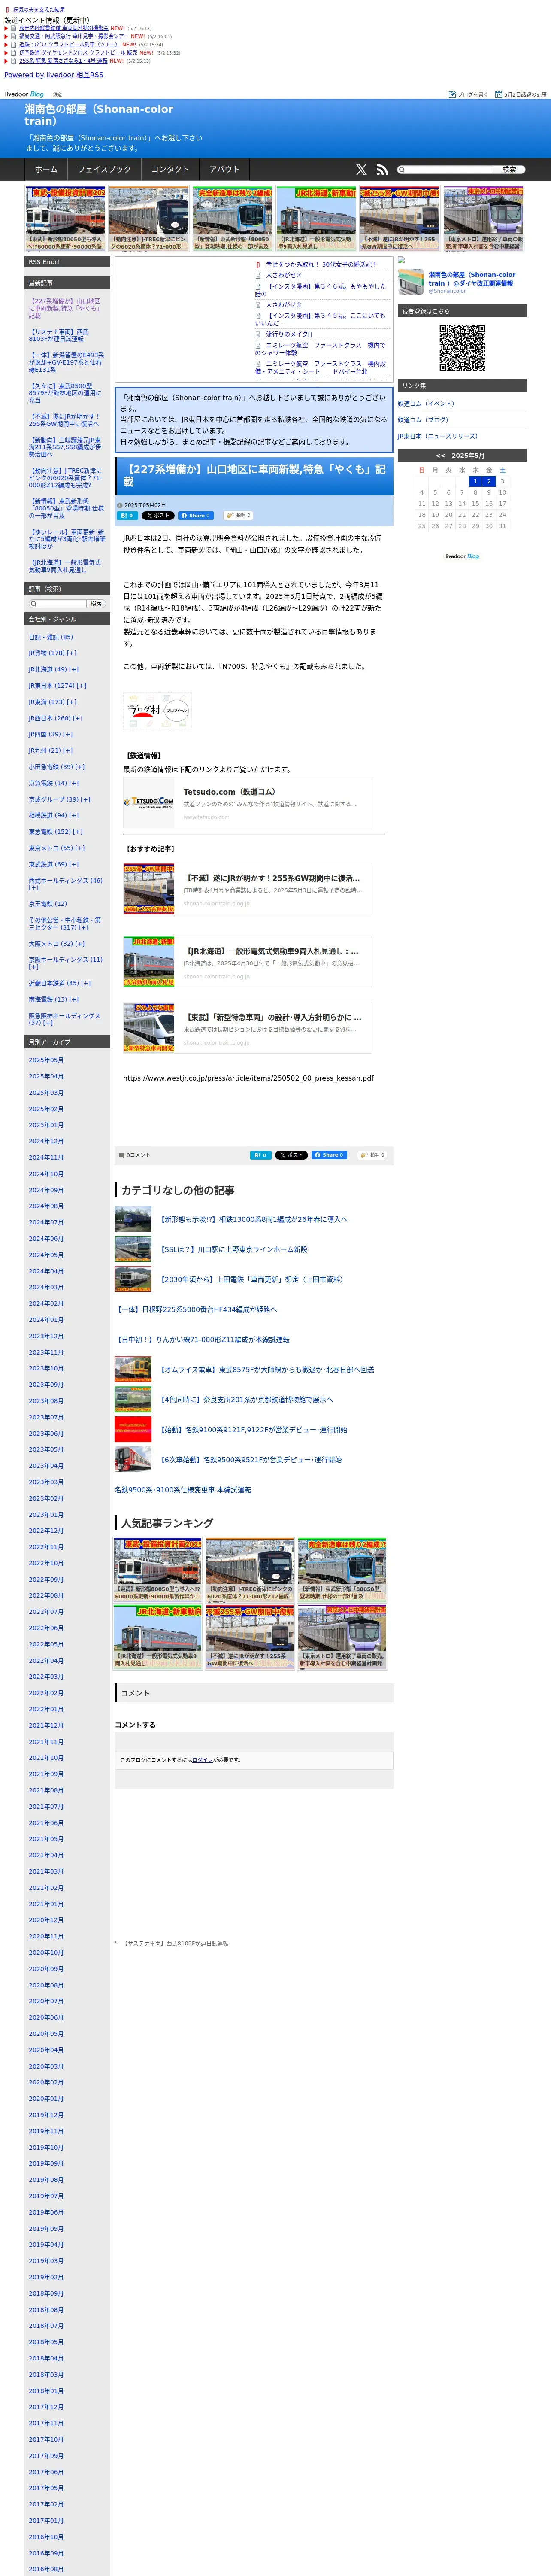551x2576 pixels.
Task: Expand the 東急電鉄 (152) [+] category
Action: point(55,832)
